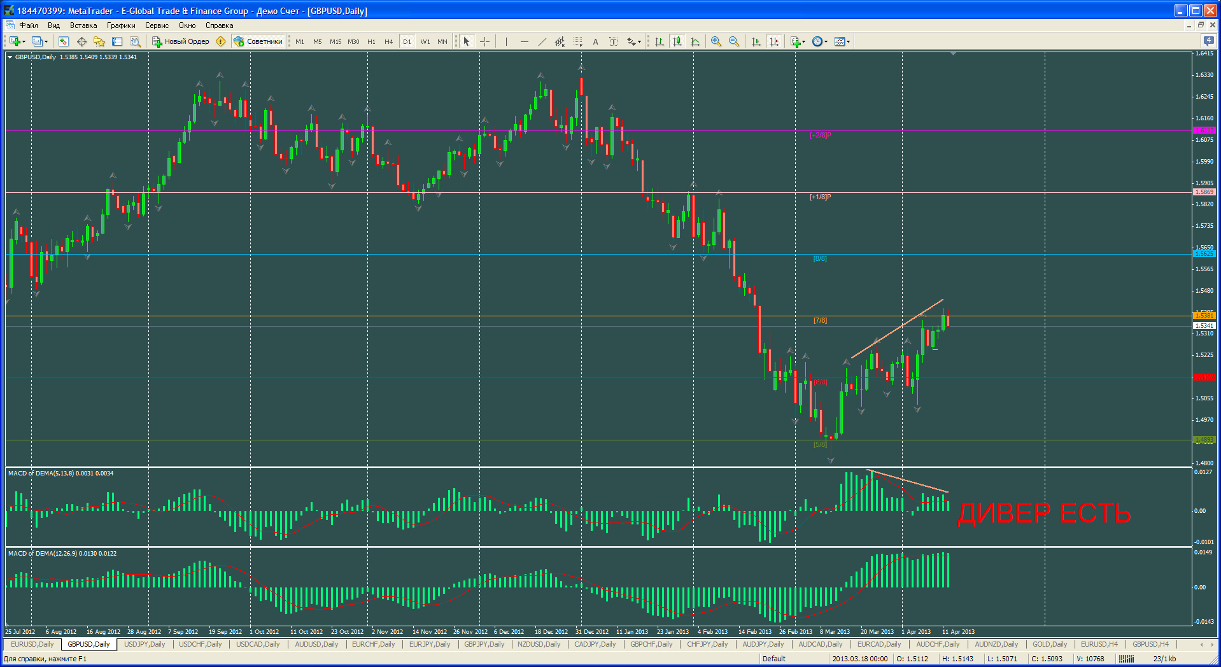Draw a horizontal line on chart
Image resolution: width=1221 pixels, height=667 pixels.
click(x=524, y=41)
